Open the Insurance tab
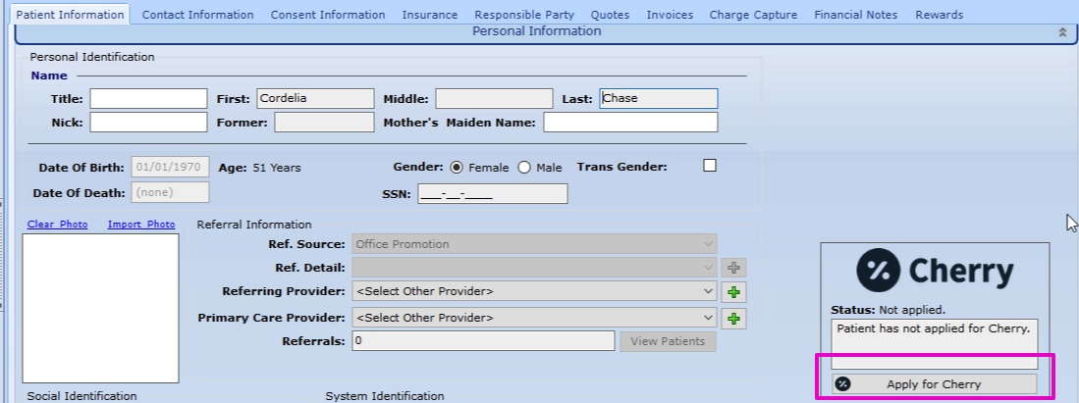This screenshot has height=403, width=1079. [430, 15]
